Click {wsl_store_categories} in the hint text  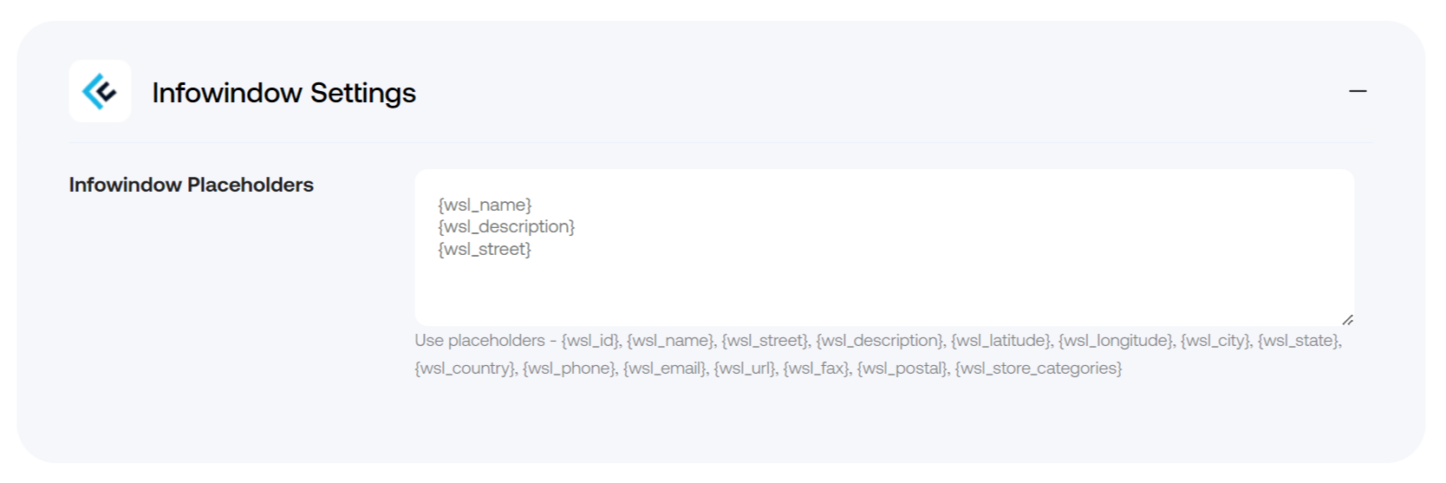tap(1039, 369)
